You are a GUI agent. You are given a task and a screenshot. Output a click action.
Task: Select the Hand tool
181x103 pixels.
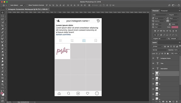pos(3,81)
